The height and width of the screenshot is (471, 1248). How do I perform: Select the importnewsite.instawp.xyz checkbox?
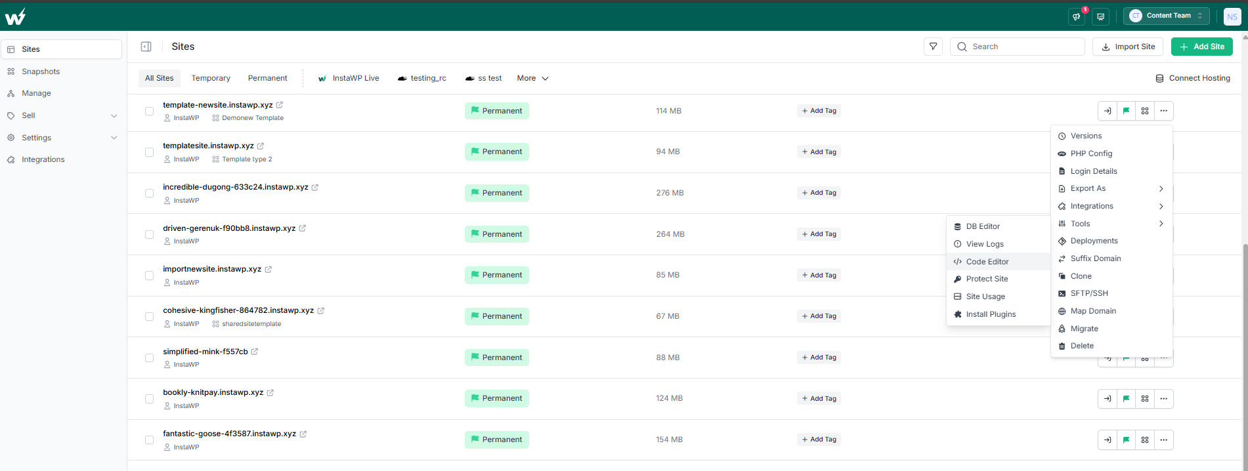[x=150, y=276]
